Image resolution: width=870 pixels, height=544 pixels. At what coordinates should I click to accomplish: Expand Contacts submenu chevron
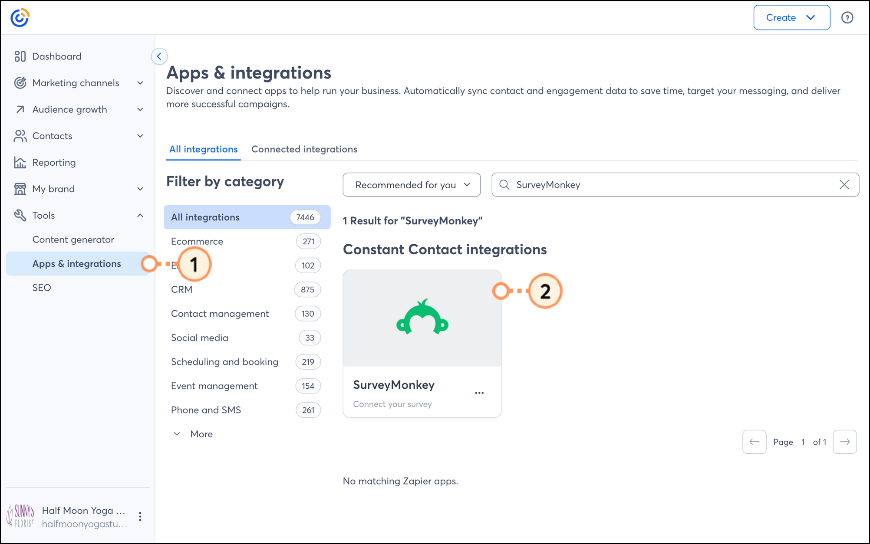140,136
